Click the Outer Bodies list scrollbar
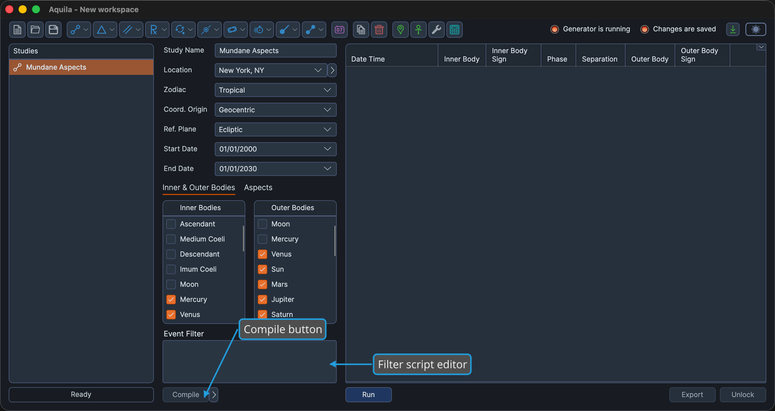This screenshot has height=411, width=775. (x=334, y=240)
